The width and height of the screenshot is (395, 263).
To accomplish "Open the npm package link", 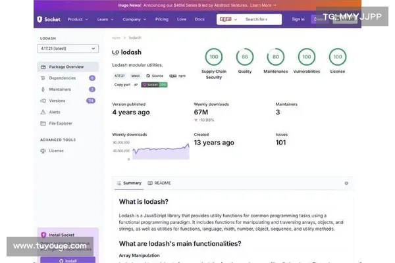I will coord(177,76).
